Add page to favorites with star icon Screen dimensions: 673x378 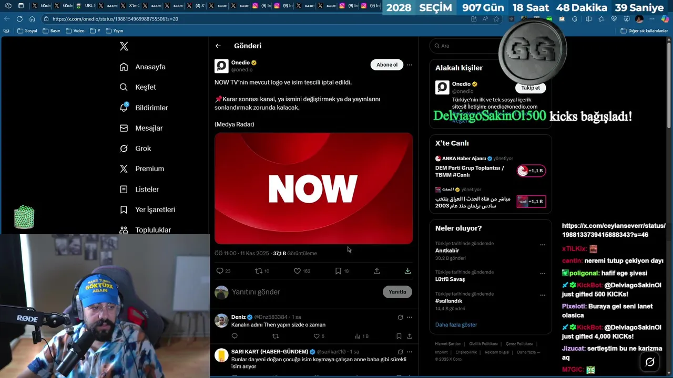tap(496, 19)
